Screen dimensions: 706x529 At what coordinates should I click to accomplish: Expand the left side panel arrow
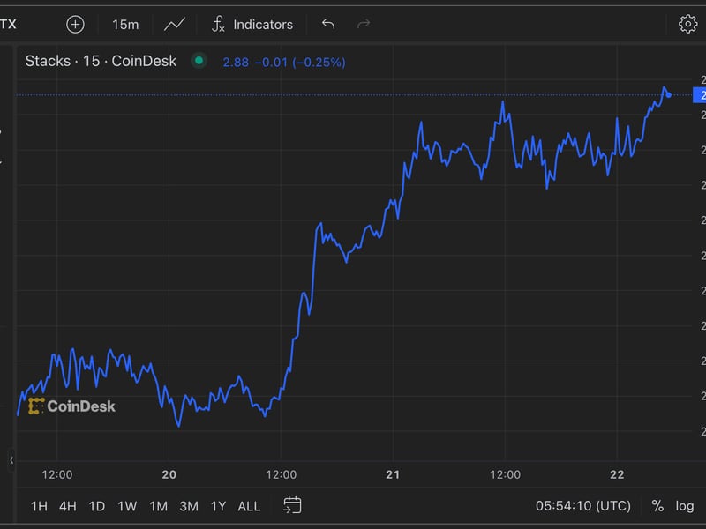[11, 460]
